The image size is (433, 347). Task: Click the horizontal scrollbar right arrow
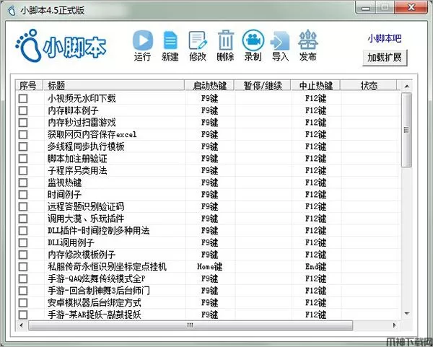395,325
